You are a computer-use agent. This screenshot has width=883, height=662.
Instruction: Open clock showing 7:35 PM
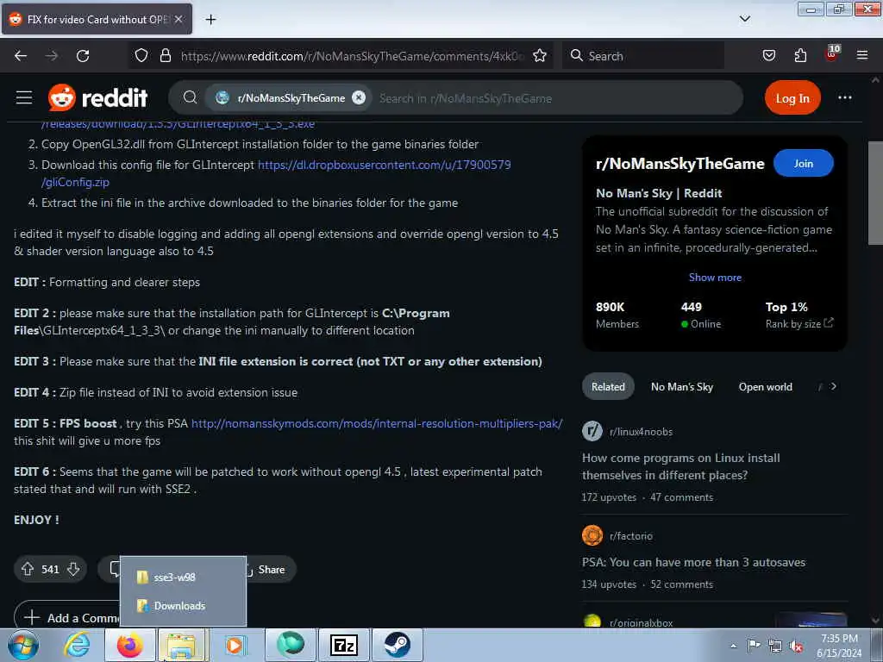[839, 645]
